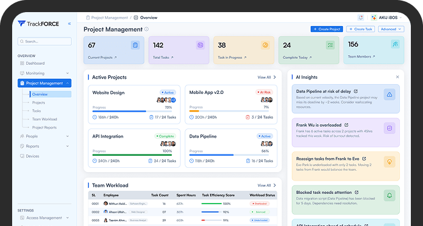Click Project Management breadcrumb link
The image size is (423, 226).
109,18
